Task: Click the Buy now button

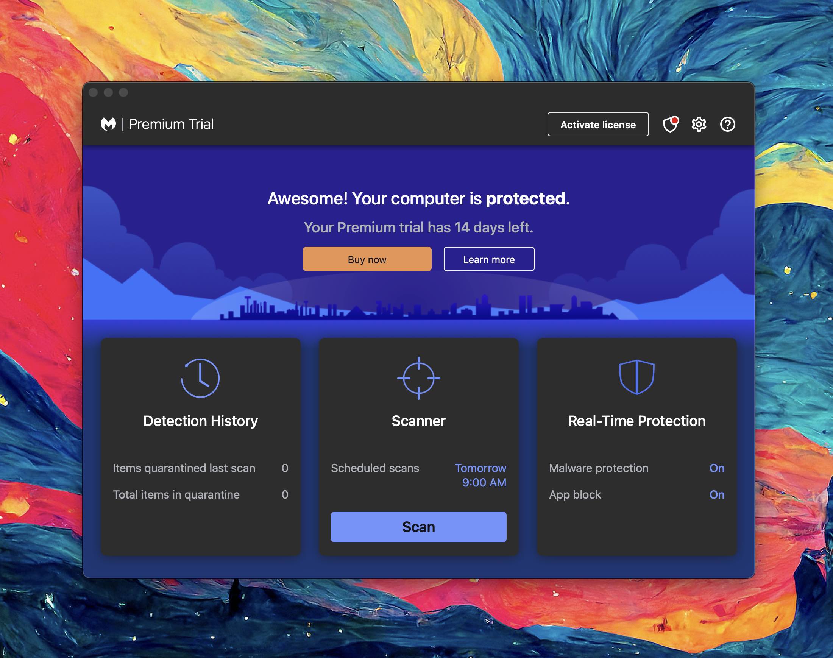Action: pyautogui.click(x=367, y=259)
